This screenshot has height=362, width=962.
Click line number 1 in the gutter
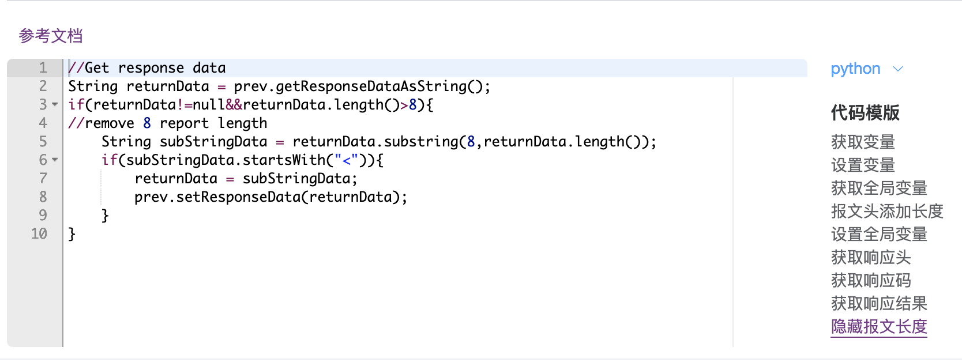[x=43, y=67]
